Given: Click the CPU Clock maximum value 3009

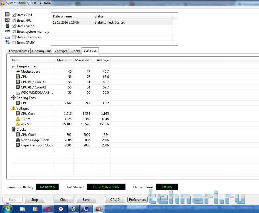Looking at the screenshot, I should 87,135.
